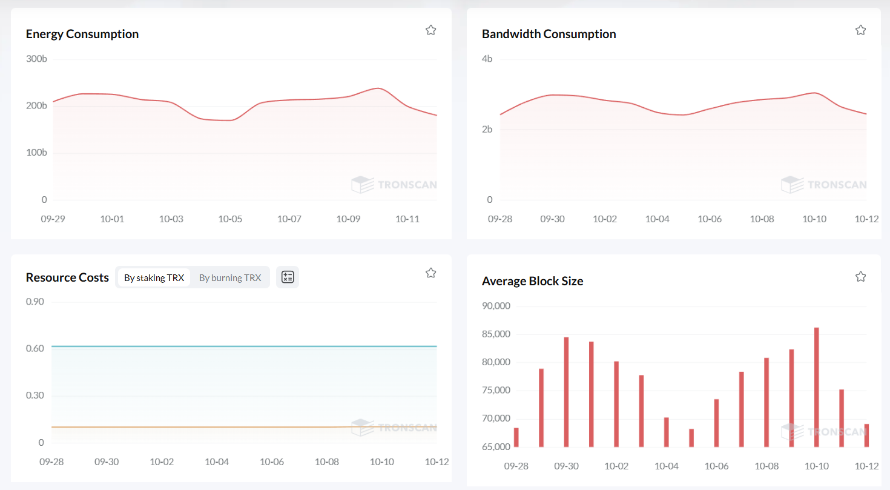890x490 pixels.
Task: Bookmark the Average Block Size chart star
Action: (860, 277)
